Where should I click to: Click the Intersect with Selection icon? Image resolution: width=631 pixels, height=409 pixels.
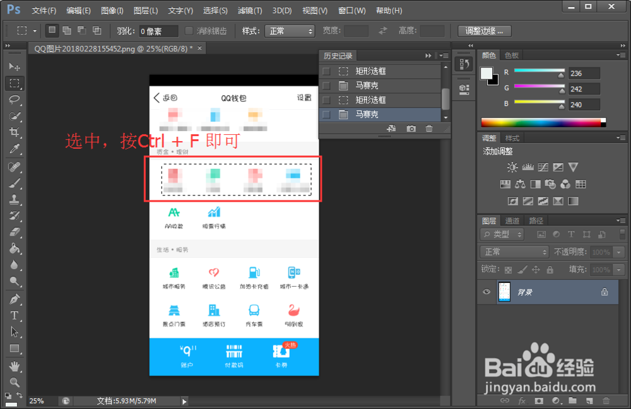[x=97, y=30]
